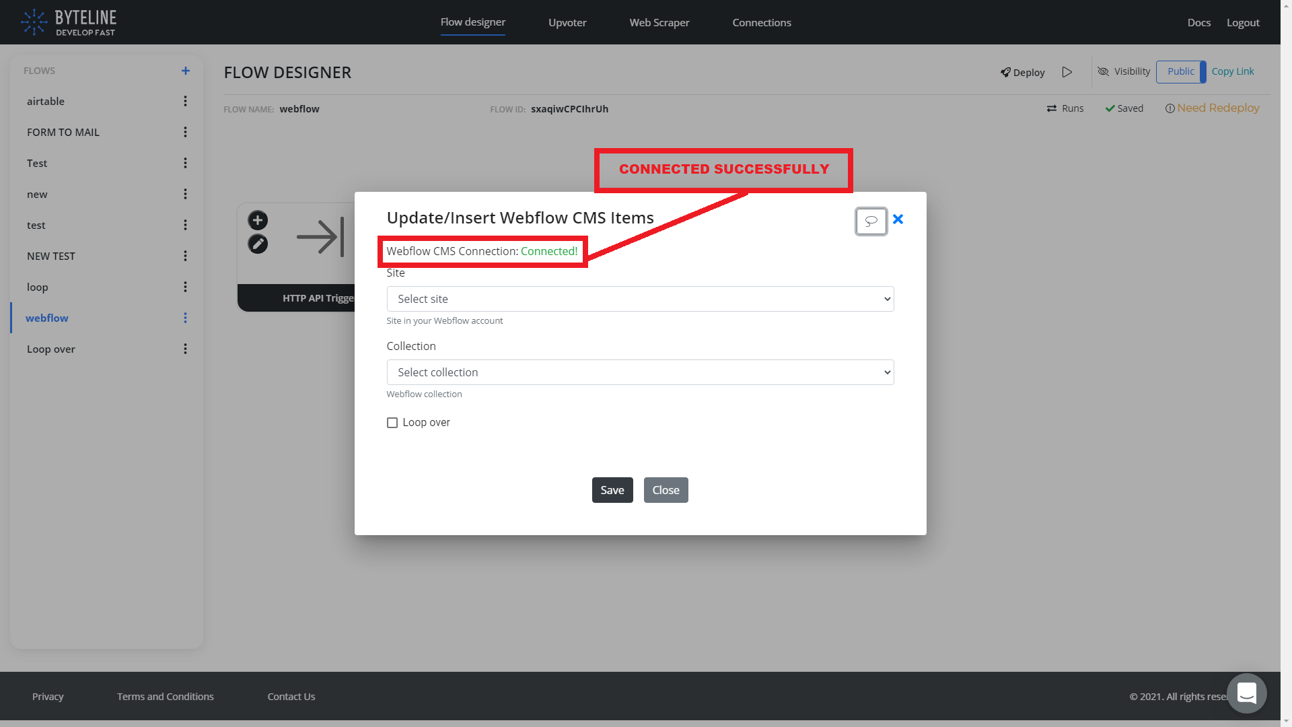This screenshot has width=1292, height=727.
Task: Click the Visibility eye-slash icon
Action: [1103, 71]
